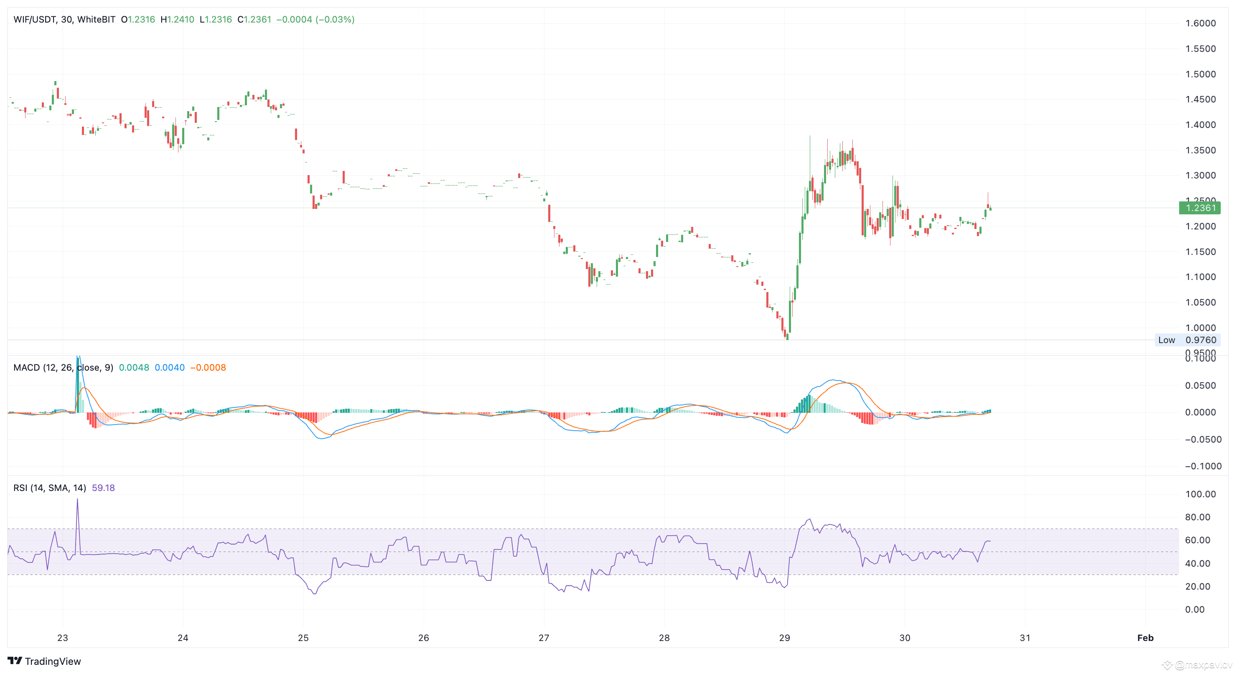Click the MACD signal value −0.0008
This screenshot has height=674, width=1236.
208,367
